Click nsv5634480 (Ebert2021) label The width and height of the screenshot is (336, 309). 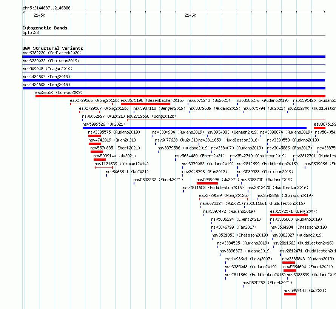[x=200, y=156]
